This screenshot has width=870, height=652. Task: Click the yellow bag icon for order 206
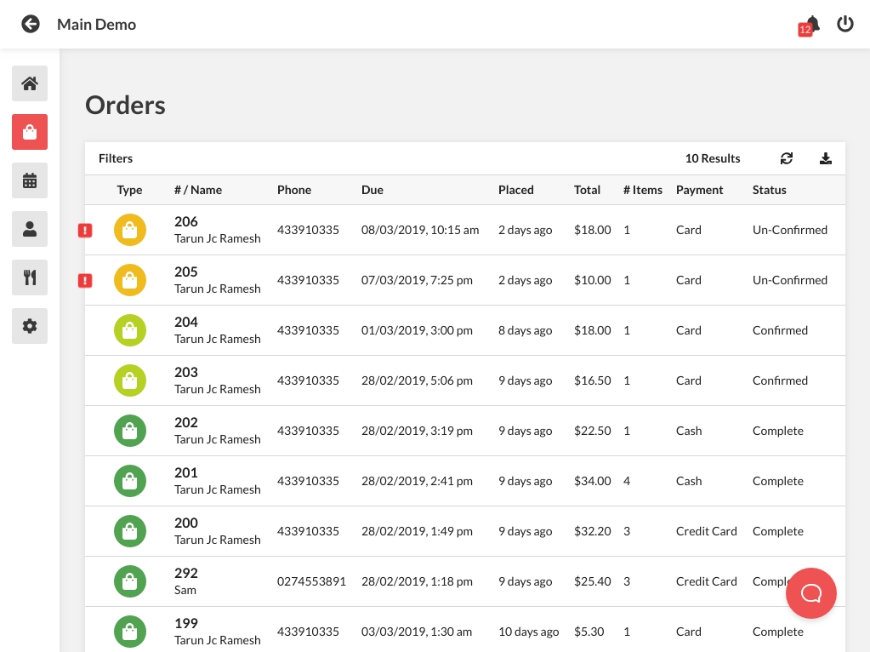[x=130, y=230]
